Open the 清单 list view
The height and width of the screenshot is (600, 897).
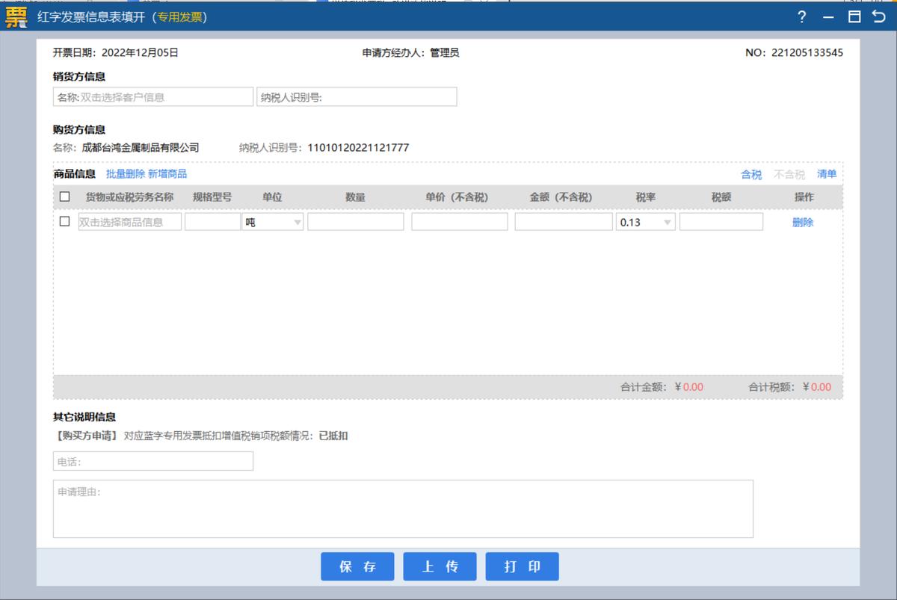pyautogui.click(x=828, y=174)
